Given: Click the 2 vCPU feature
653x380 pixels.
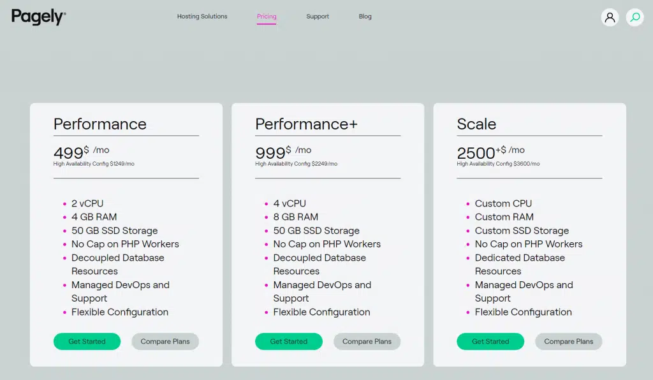Looking at the screenshot, I should (x=87, y=203).
